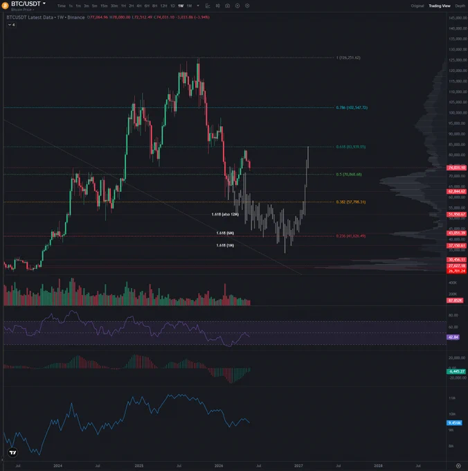Click the red price tag 51,950.67
Viewport: 468px width, 471px height.
(457, 214)
